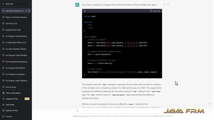Image resolution: width=214 pixels, height=120 pixels.
Task: Open the Go Program Print Pattern chat
Action: 16,68
